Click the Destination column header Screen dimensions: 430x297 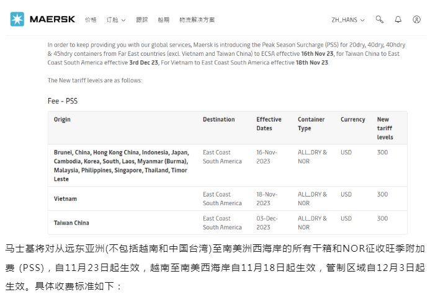click(219, 120)
